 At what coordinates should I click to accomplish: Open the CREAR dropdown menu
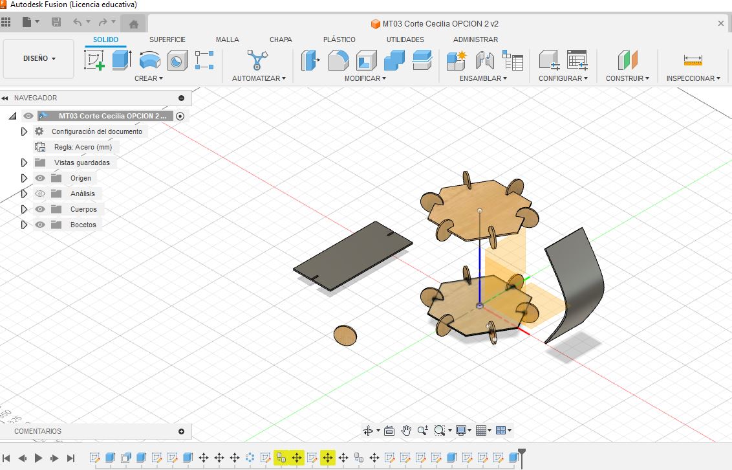[149, 78]
